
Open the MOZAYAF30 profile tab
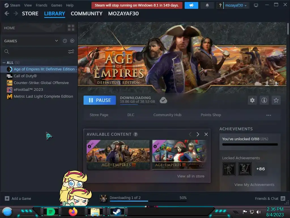click(123, 14)
